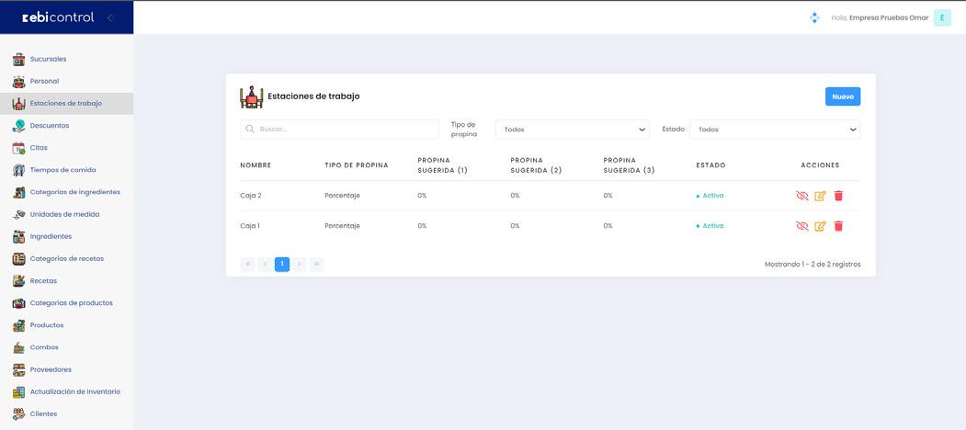Toggle visibility of Caja 1 workstation

click(x=801, y=226)
